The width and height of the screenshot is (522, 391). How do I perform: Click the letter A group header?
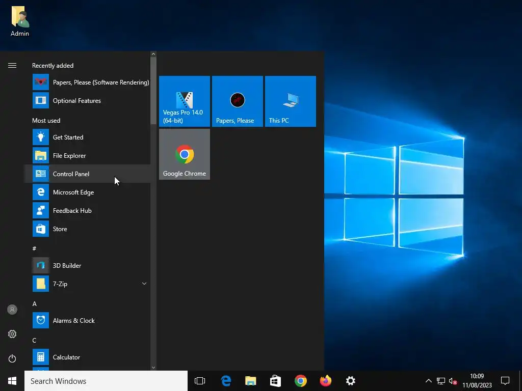coord(34,304)
